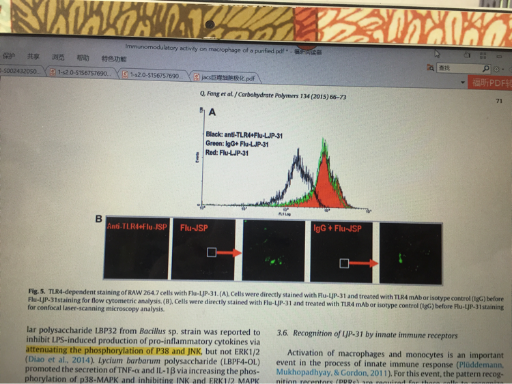Click the advanced folder search icon
This screenshot has height=384, width=512.
430,68
